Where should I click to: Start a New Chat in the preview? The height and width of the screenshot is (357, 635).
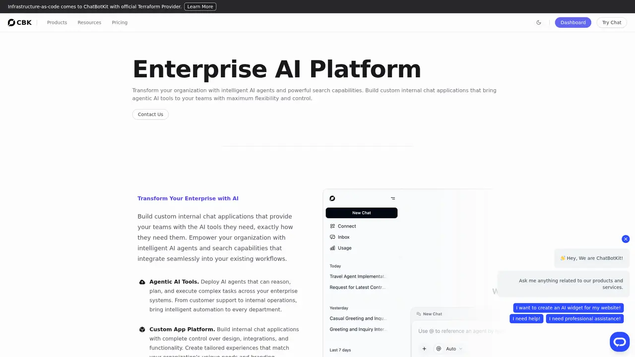(x=362, y=213)
